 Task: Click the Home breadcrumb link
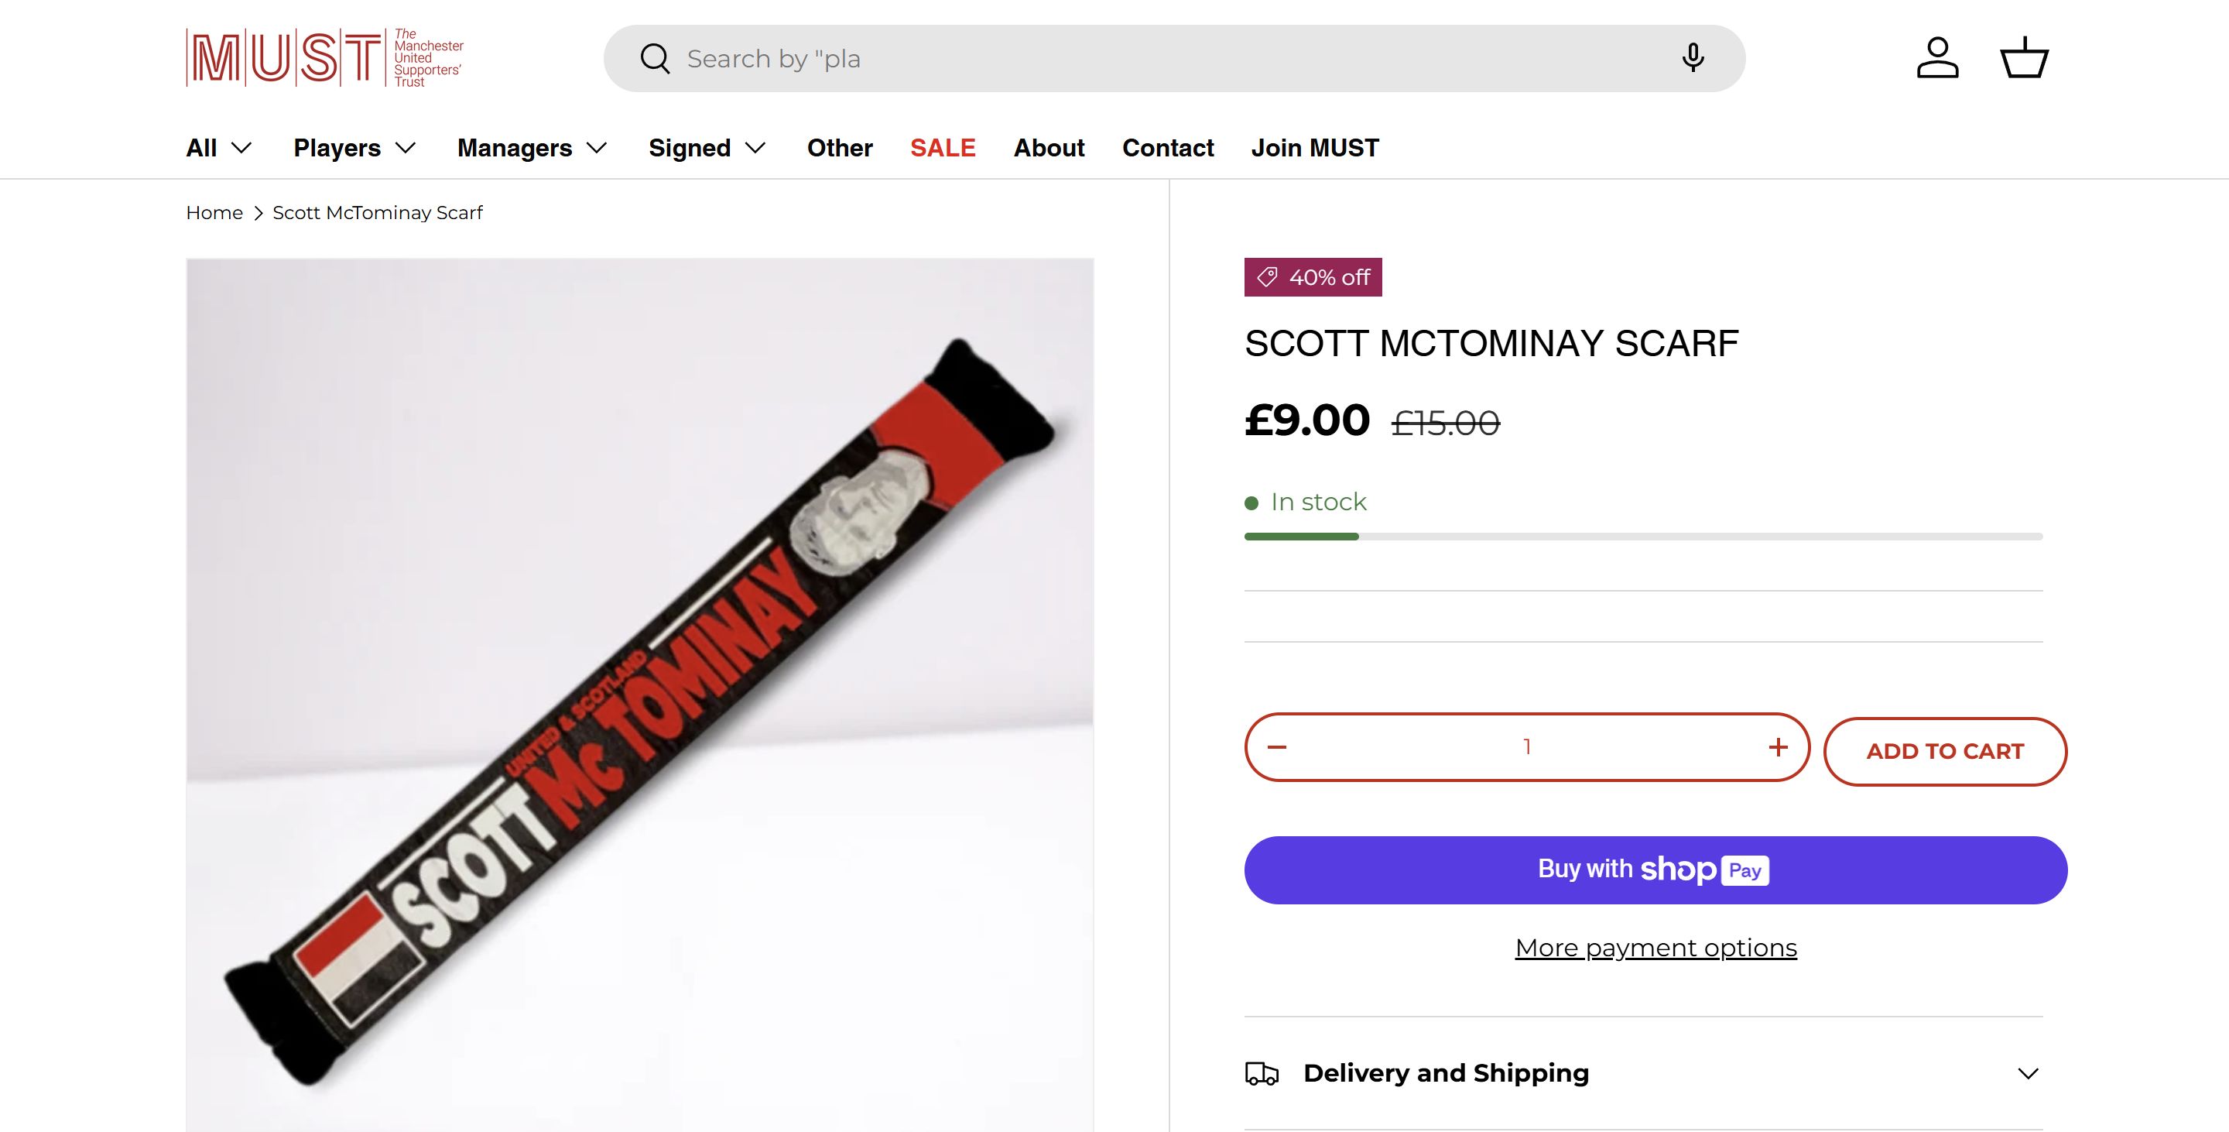click(214, 213)
